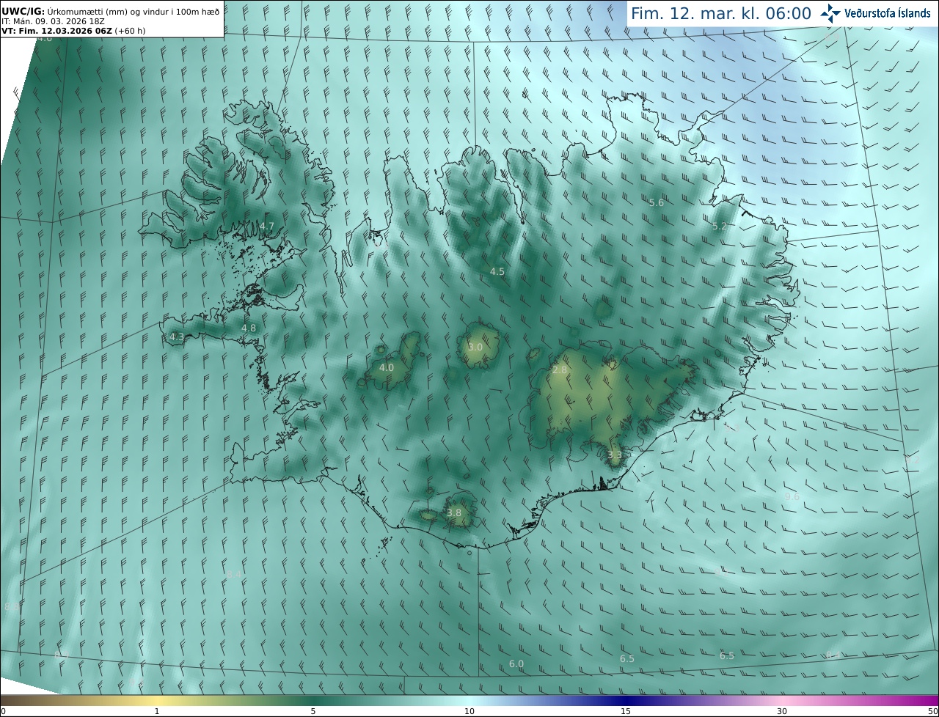Image resolution: width=939 pixels, height=717 pixels.
Task: Click the 4.5 value label on map
Action: tap(497, 271)
